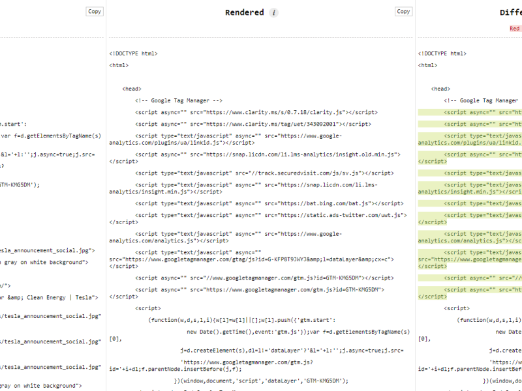This screenshot has width=522, height=391.
Task: Click the Clean Energy | Tesla line in left panel
Action: coord(49,297)
